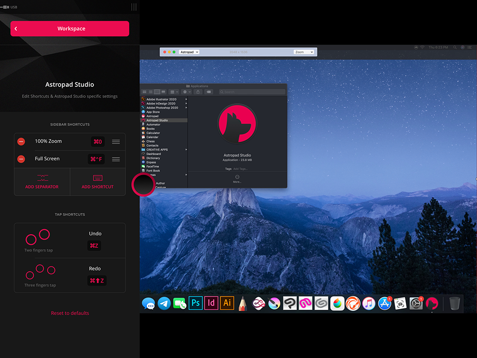
Task: Remove the 100% Zoom shortcut
Action: (x=21, y=142)
